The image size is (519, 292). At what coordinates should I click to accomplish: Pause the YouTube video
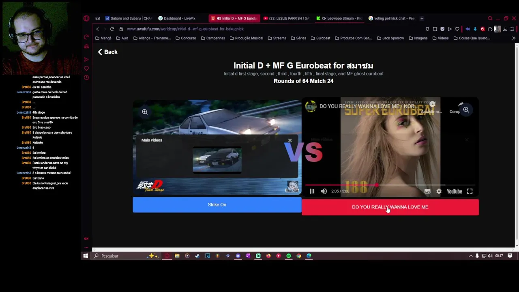click(x=312, y=191)
